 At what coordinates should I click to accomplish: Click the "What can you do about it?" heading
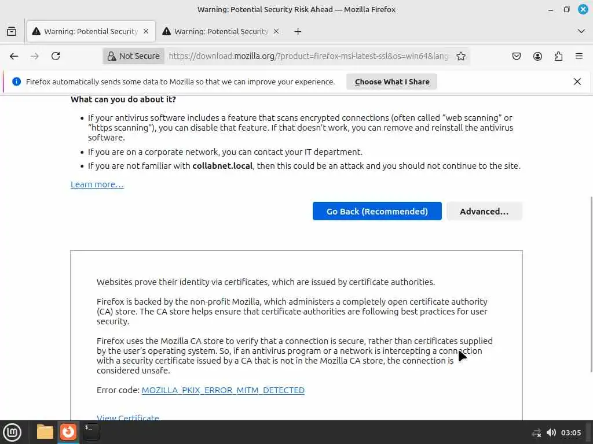(x=123, y=99)
